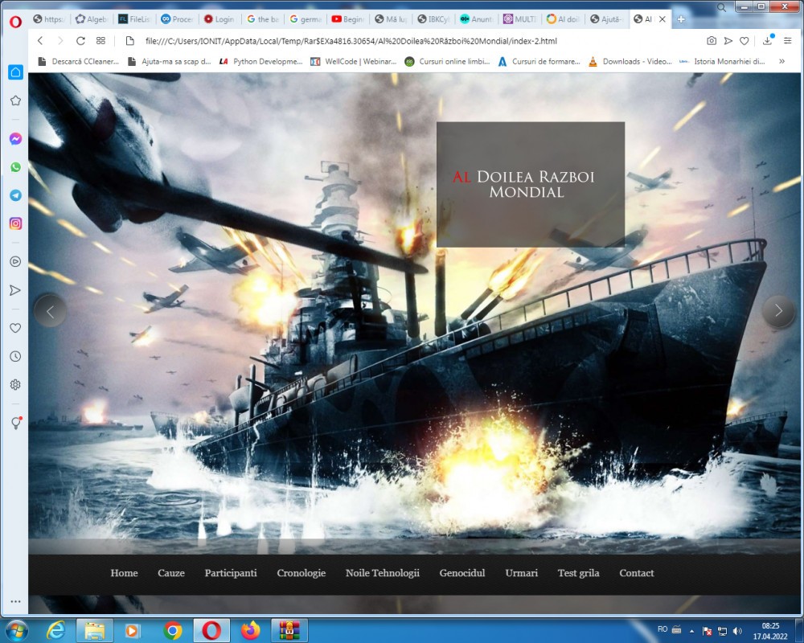Open Settings gear in sidebar
The height and width of the screenshot is (643, 804).
pos(16,384)
